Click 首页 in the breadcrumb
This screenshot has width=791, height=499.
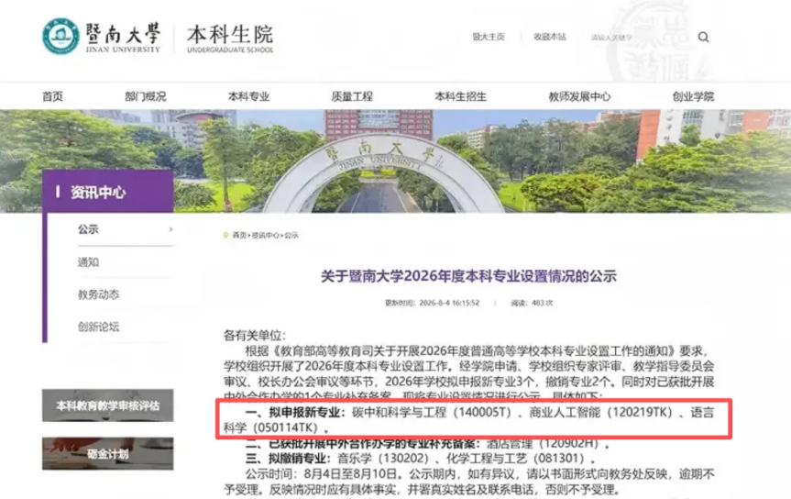[x=239, y=236]
